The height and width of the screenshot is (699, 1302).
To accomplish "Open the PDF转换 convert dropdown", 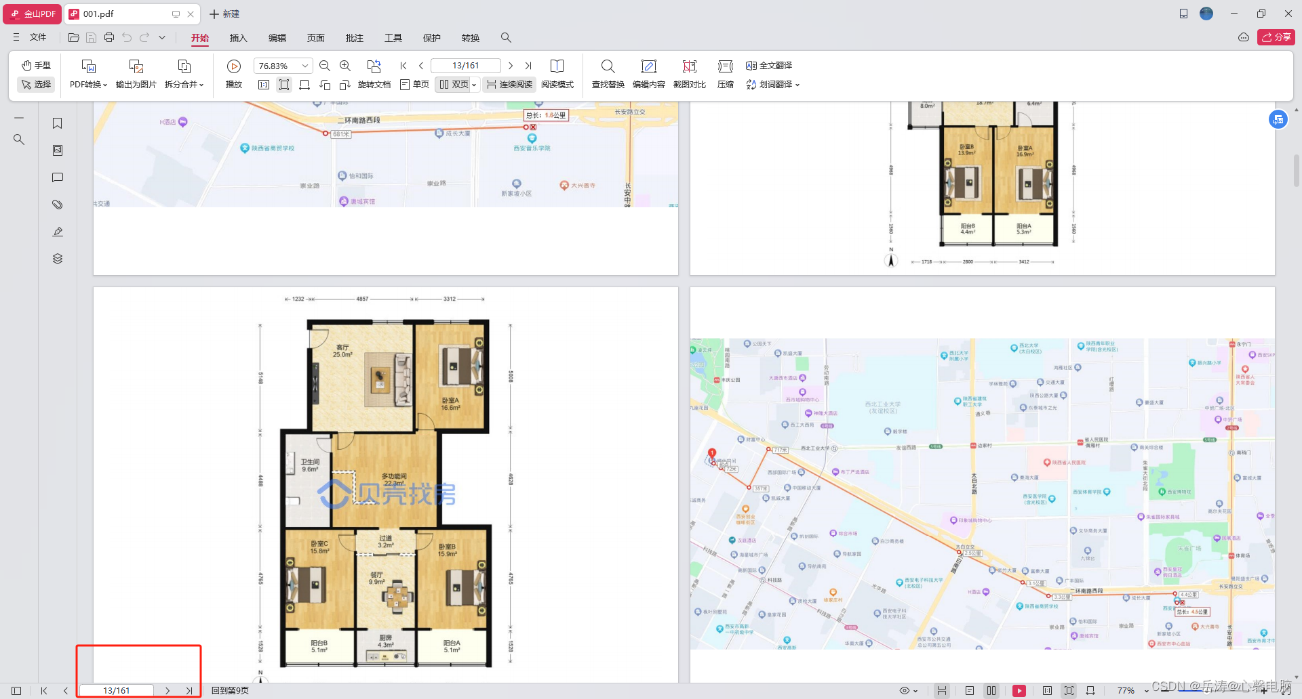I will pyautogui.click(x=89, y=75).
